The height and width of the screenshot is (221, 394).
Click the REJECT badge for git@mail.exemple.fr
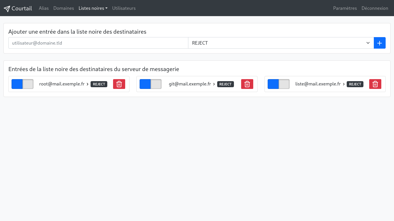click(x=226, y=84)
